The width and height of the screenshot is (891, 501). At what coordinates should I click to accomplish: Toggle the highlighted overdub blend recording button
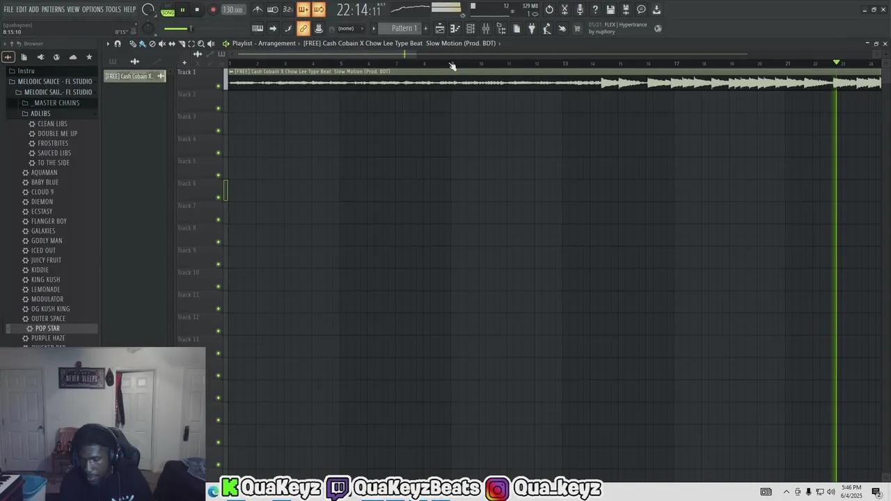pyautogui.click(x=303, y=10)
